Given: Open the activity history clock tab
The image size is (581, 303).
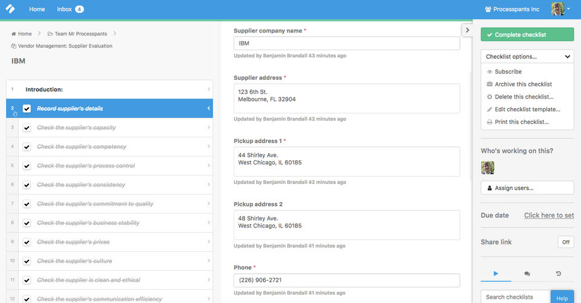Looking at the screenshot, I should [x=559, y=274].
